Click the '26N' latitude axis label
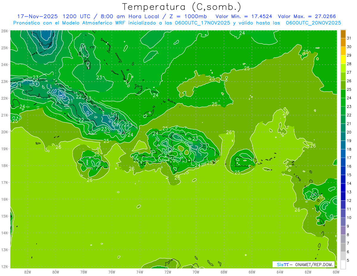The height and width of the screenshot is (276, 357). (4, 31)
